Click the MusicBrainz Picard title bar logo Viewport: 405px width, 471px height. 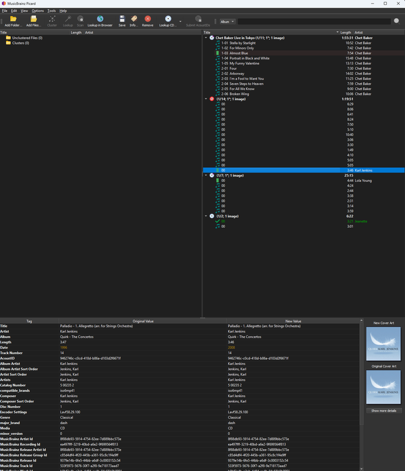[x=4, y=4]
